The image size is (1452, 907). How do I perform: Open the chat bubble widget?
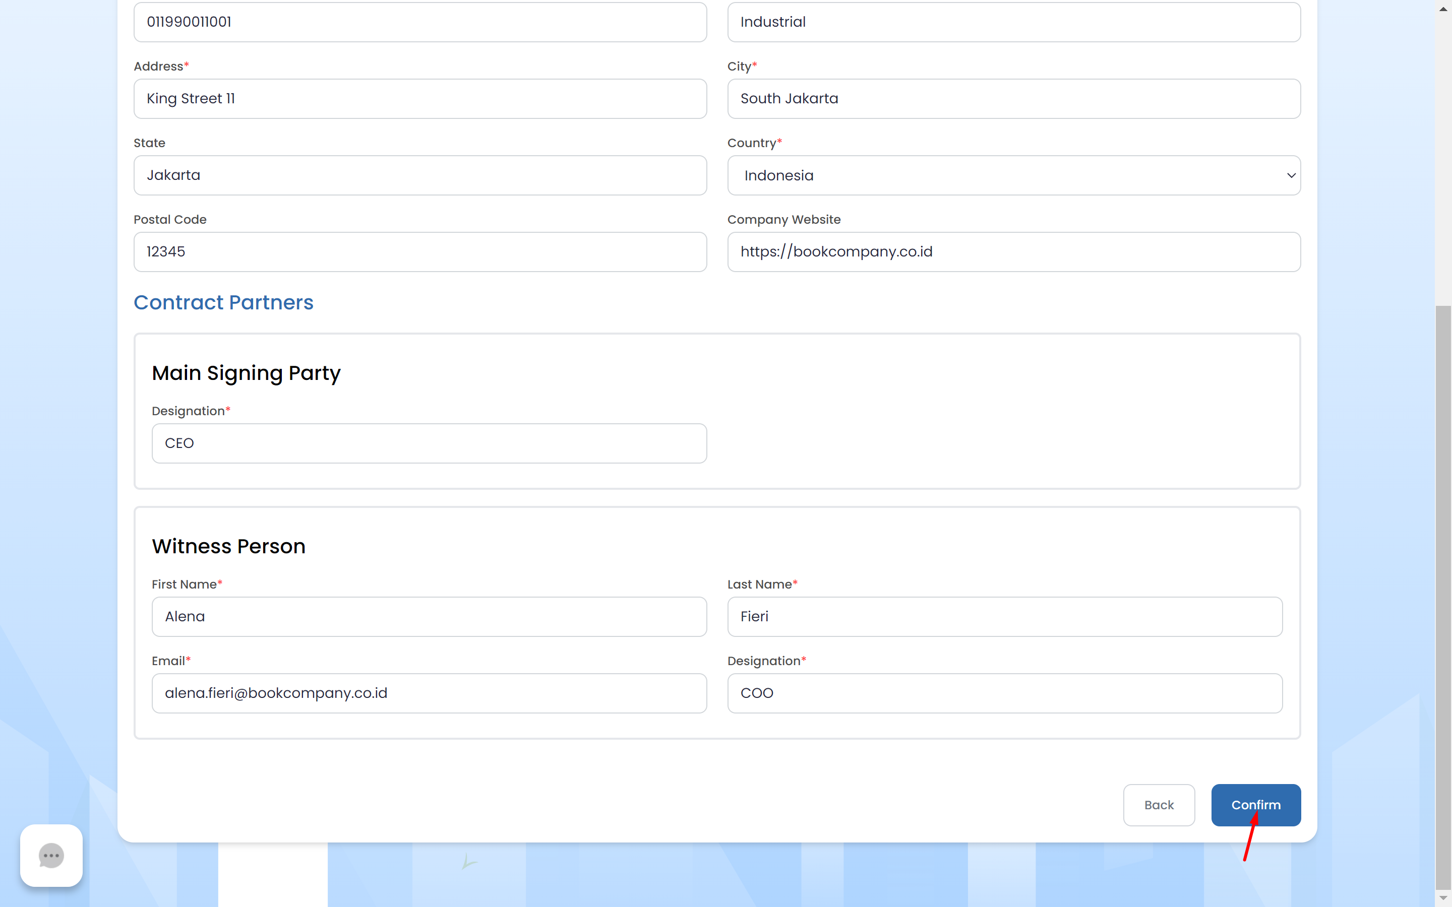point(51,856)
